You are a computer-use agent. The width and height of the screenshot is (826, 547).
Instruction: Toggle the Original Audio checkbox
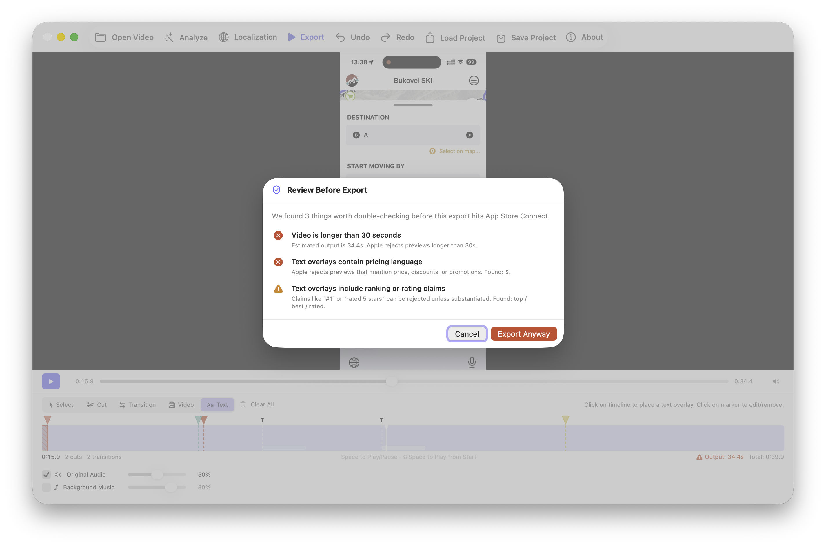click(46, 475)
